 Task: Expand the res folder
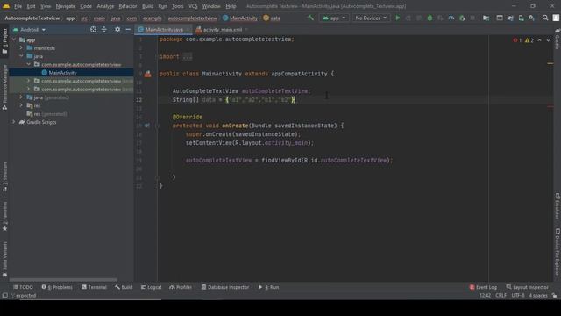pos(21,105)
